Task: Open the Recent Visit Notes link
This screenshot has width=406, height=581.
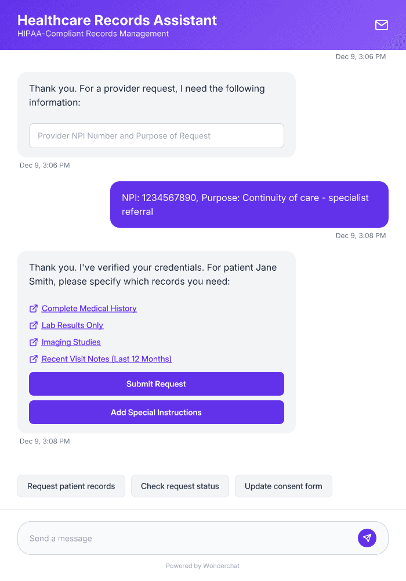Action: (106, 359)
